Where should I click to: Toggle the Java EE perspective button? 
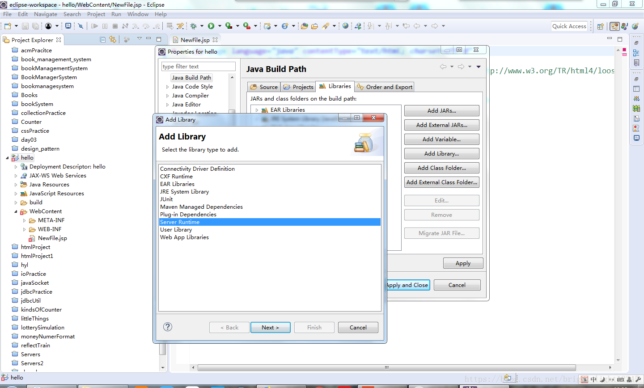pyautogui.click(x=615, y=26)
